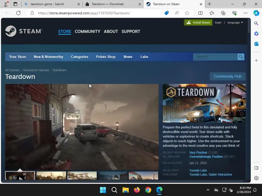
Task: Click the Steam logo
Action: (24, 31)
